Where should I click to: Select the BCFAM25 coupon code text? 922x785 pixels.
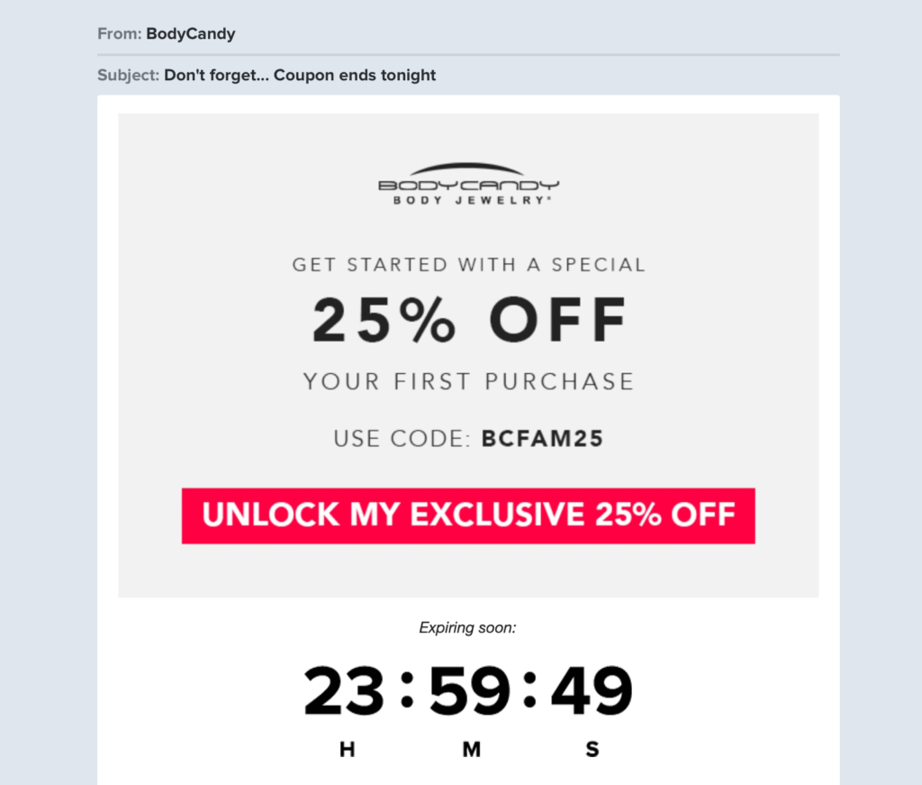(x=542, y=440)
